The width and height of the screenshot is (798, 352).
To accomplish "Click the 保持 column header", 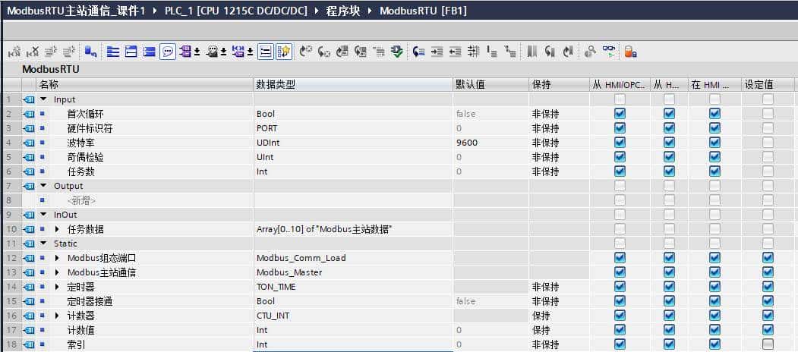I will pos(560,85).
